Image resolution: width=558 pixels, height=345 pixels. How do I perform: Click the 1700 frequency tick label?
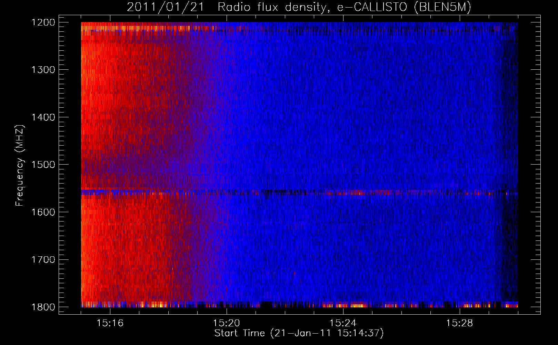pyautogui.click(x=43, y=259)
